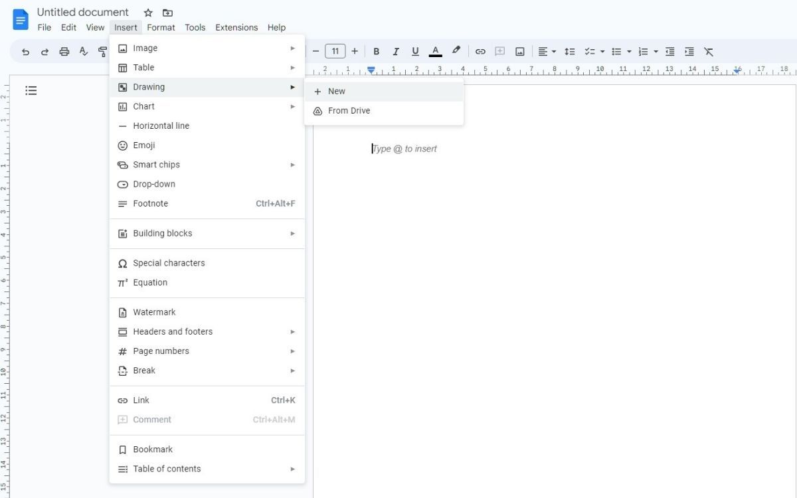Click the Decrease indent icon
This screenshot has height=498, width=797.
click(x=669, y=51)
